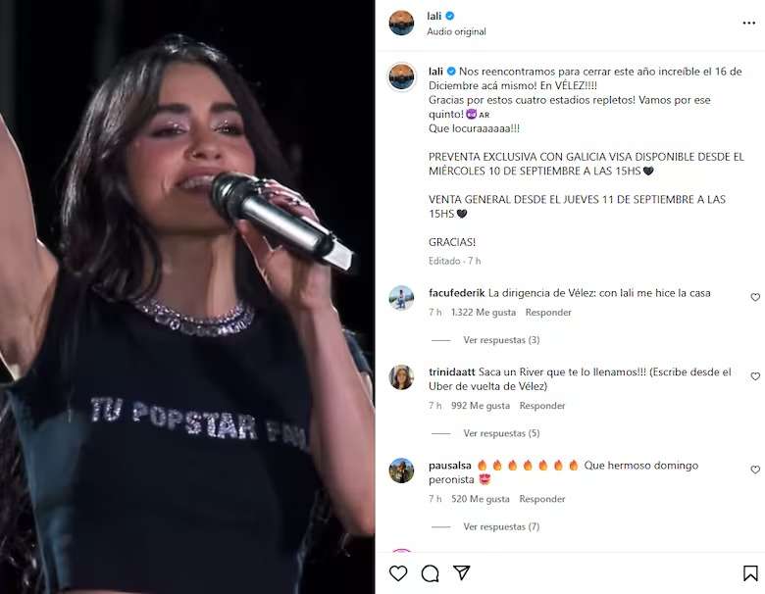The image size is (765, 594).
Task: Open pausalsa username link
Action: pyautogui.click(x=450, y=466)
